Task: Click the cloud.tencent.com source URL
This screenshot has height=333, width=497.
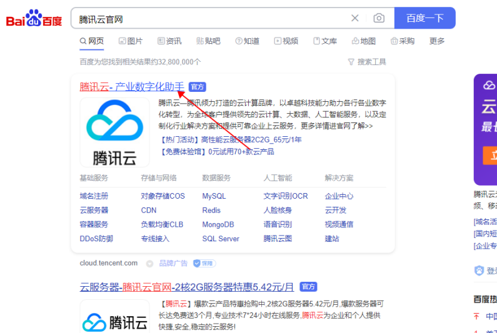Action: (109, 263)
